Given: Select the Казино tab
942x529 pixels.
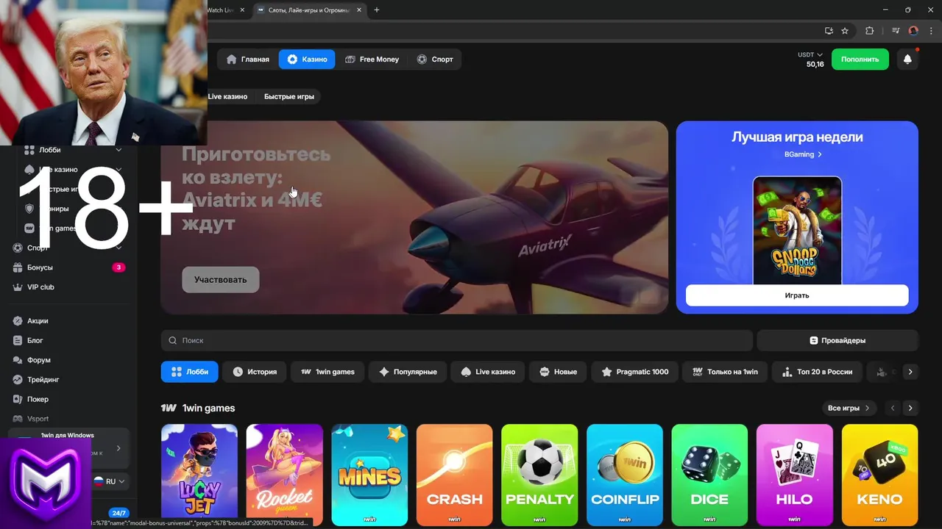Looking at the screenshot, I should (x=307, y=60).
